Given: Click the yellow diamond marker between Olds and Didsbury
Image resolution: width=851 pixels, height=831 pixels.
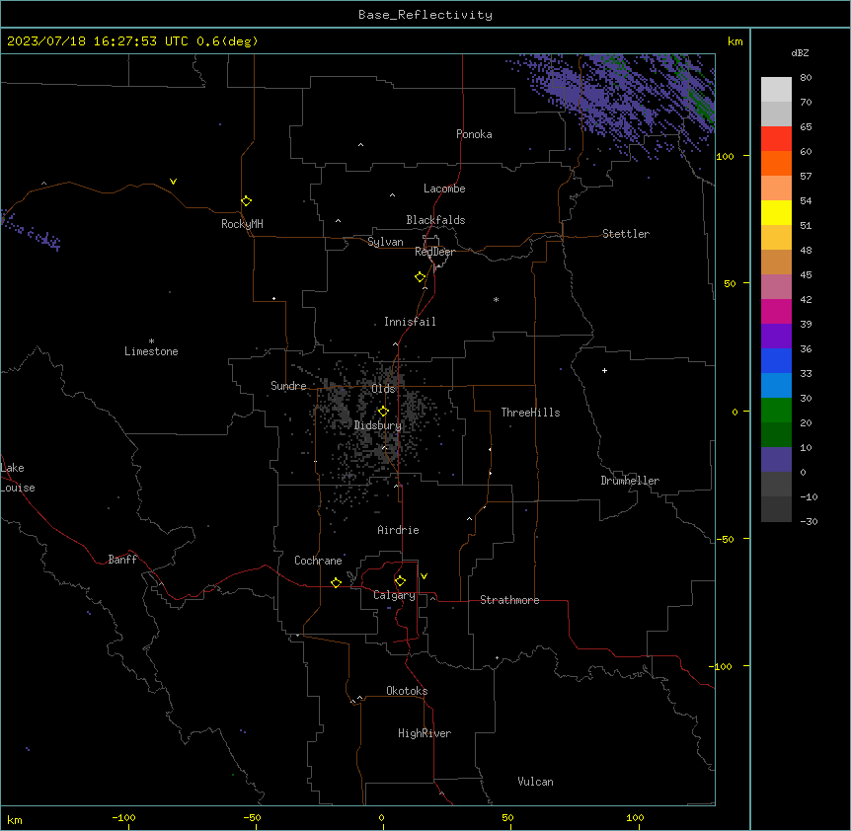Looking at the screenshot, I should point(383,412).
